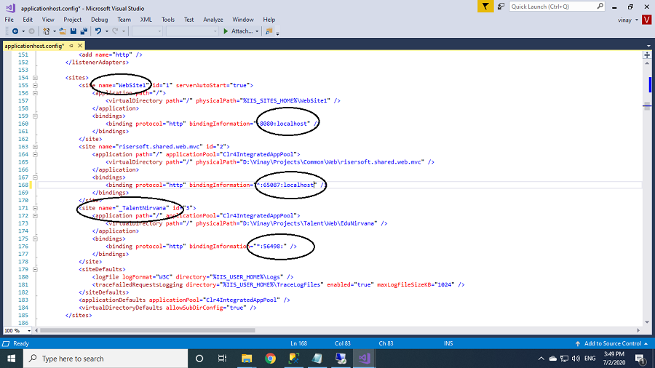
Task: Collapse the application node at line 156
Action: [x=35, y=93]
